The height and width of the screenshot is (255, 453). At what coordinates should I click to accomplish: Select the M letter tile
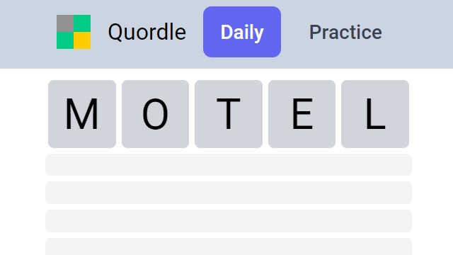pyautogui.click(x=82, y=114)
